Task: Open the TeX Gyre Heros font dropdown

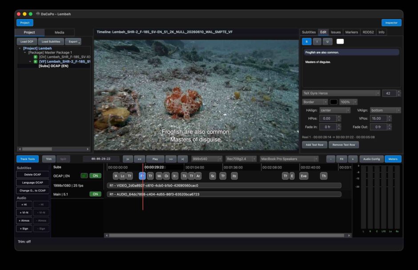Action: point(341,93)
